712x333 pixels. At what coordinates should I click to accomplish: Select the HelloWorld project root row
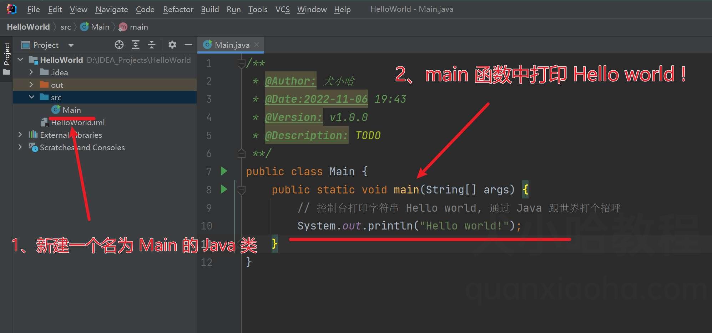click(105, 60)
